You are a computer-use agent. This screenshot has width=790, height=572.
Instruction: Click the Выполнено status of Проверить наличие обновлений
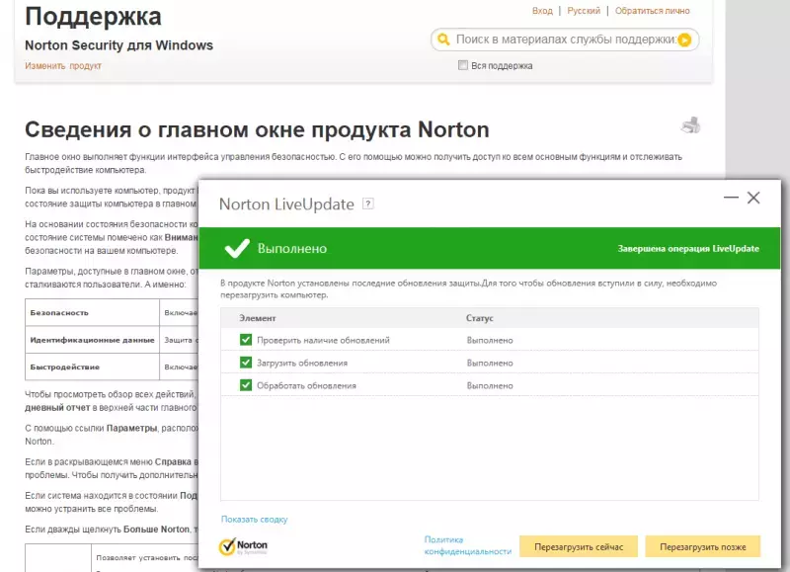click(490, 340)
